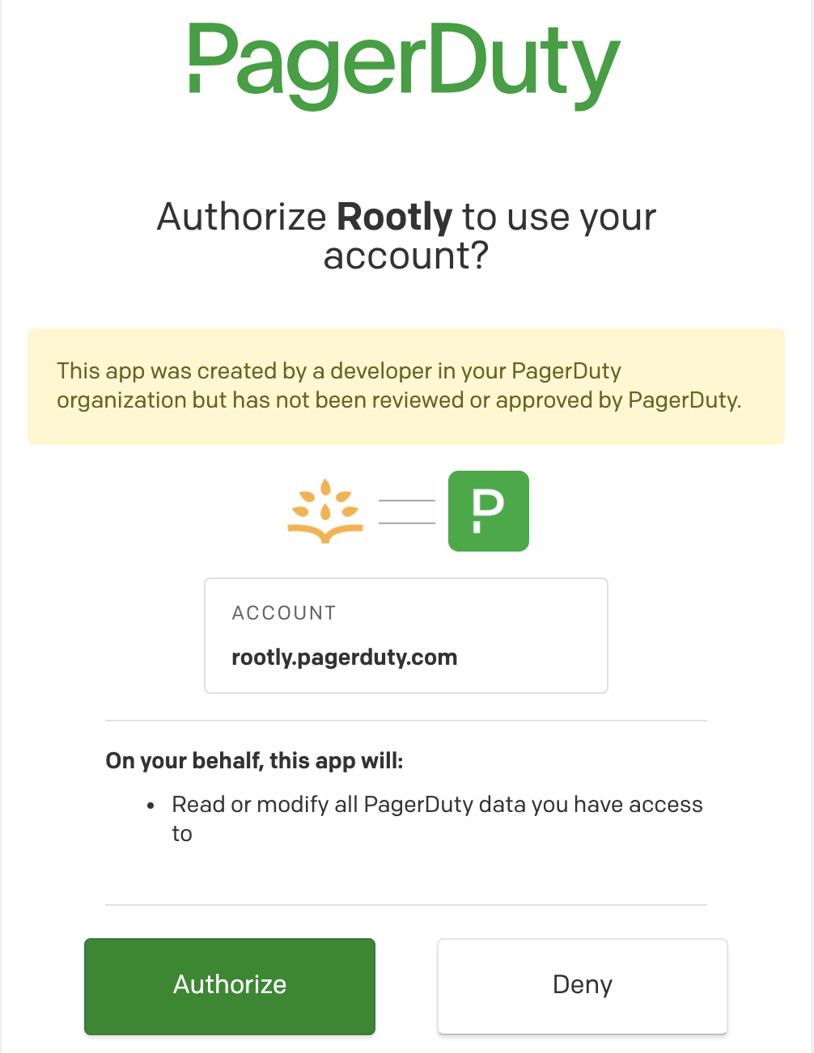Click the Rootly golden sprout icon

coord(325,511)
